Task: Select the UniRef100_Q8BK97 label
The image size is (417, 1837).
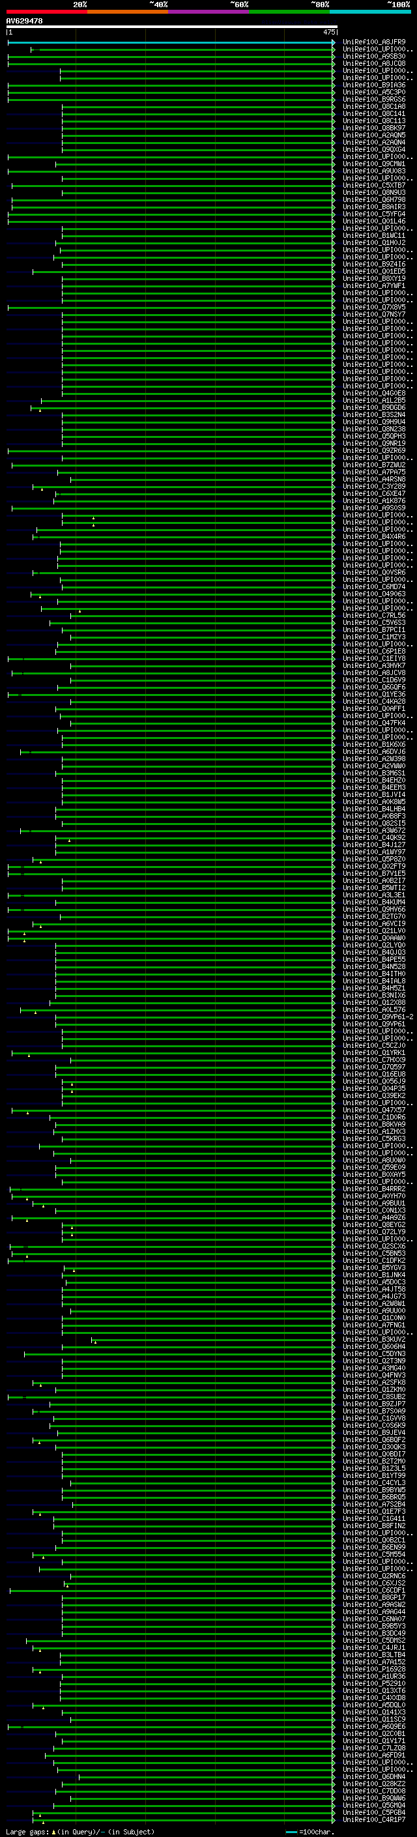Action: (x=373, y=128)
